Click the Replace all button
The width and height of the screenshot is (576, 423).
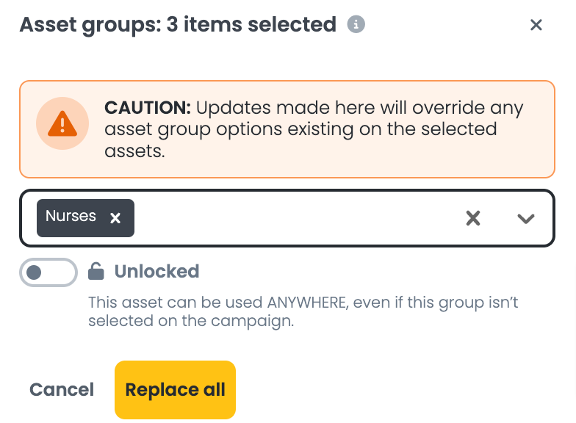point(175,389)
